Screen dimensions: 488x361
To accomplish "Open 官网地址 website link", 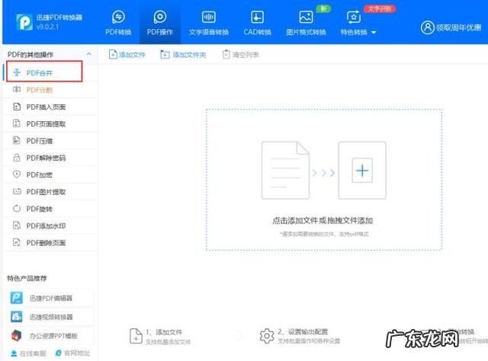I will click(72, 353).
